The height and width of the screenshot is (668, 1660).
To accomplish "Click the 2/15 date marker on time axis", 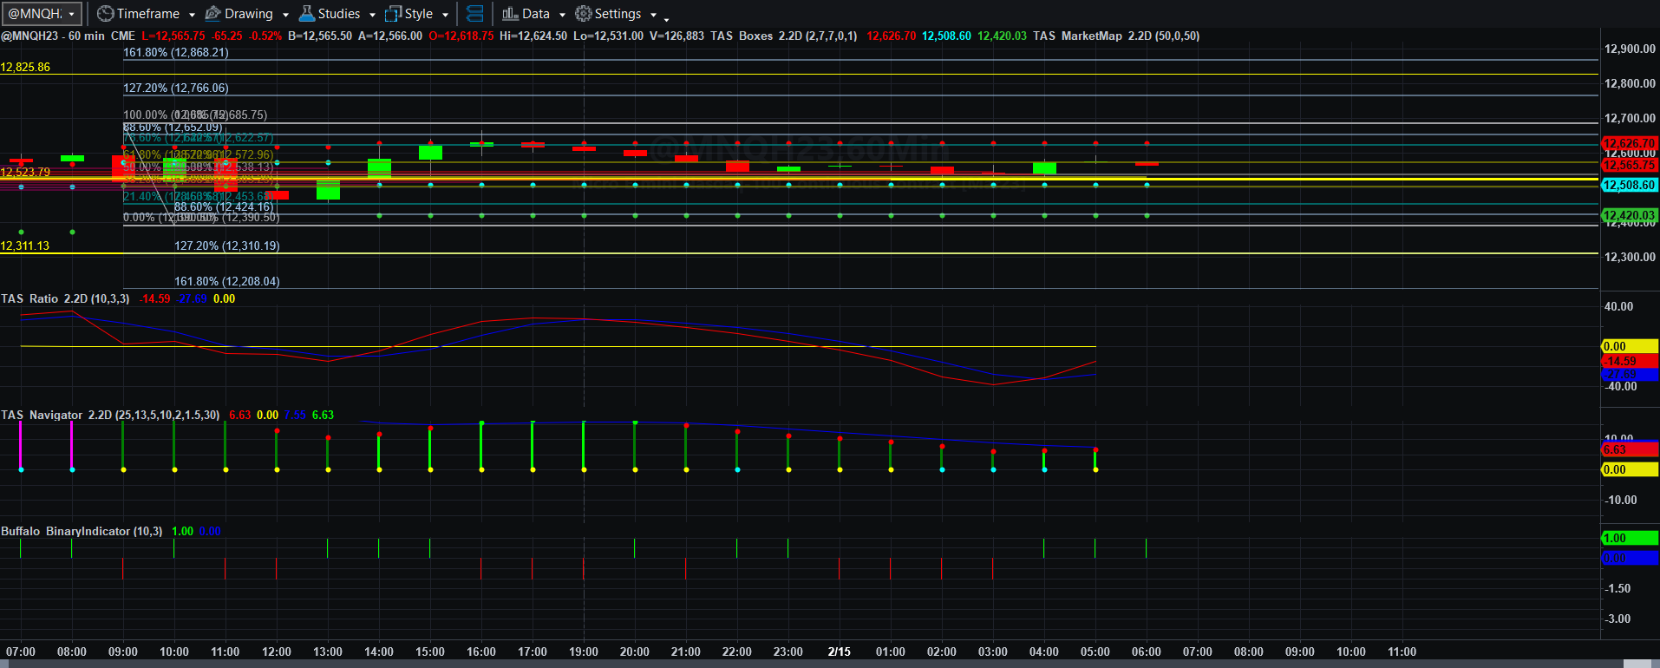I will point(839,652).
